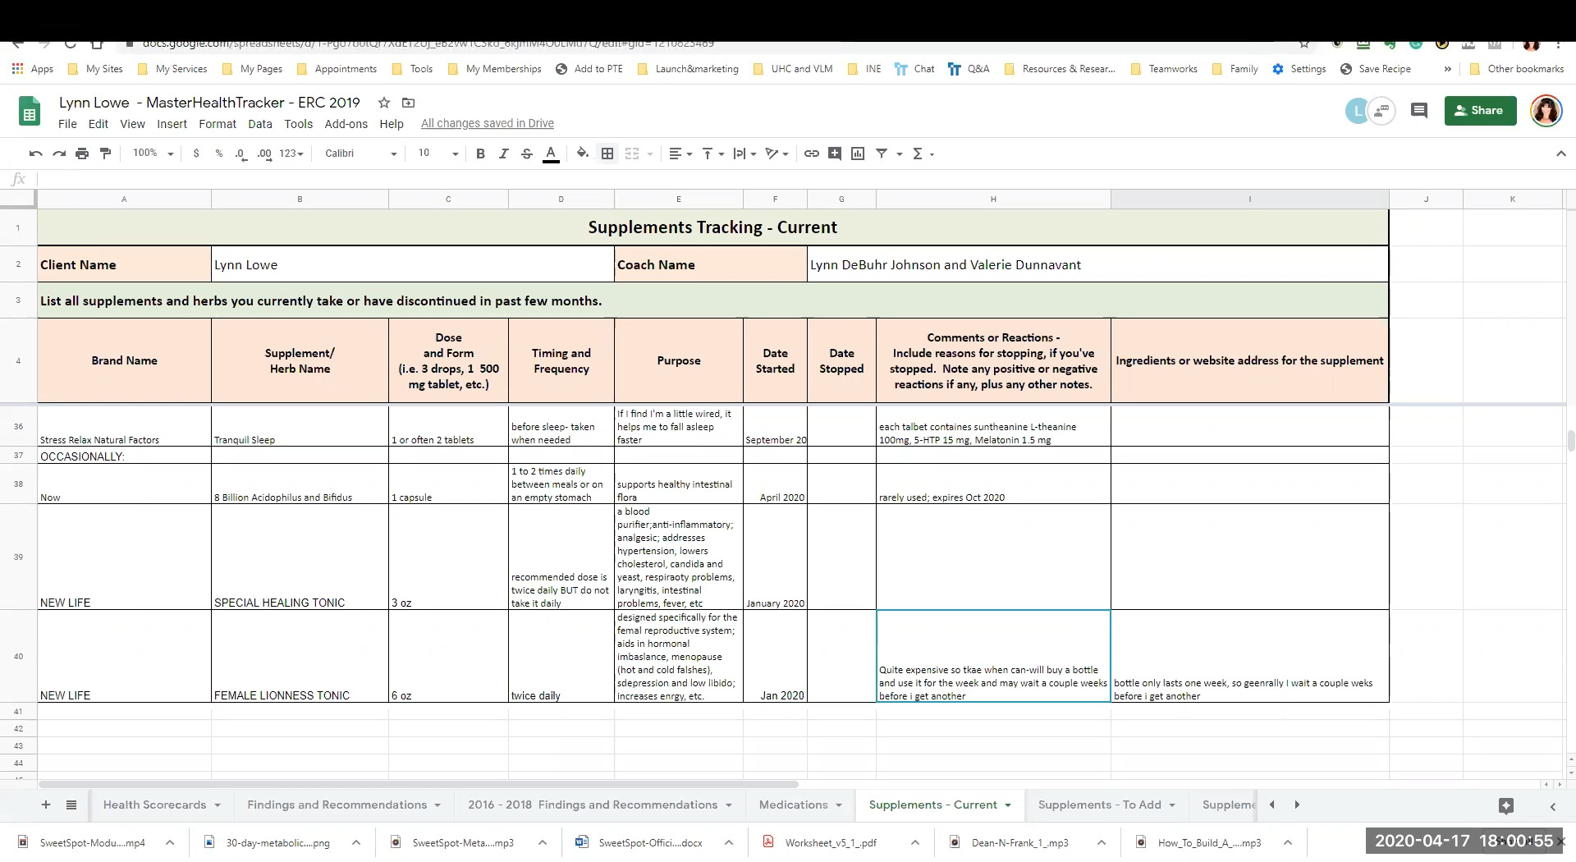Click the Share button

tap(1480, 111)
